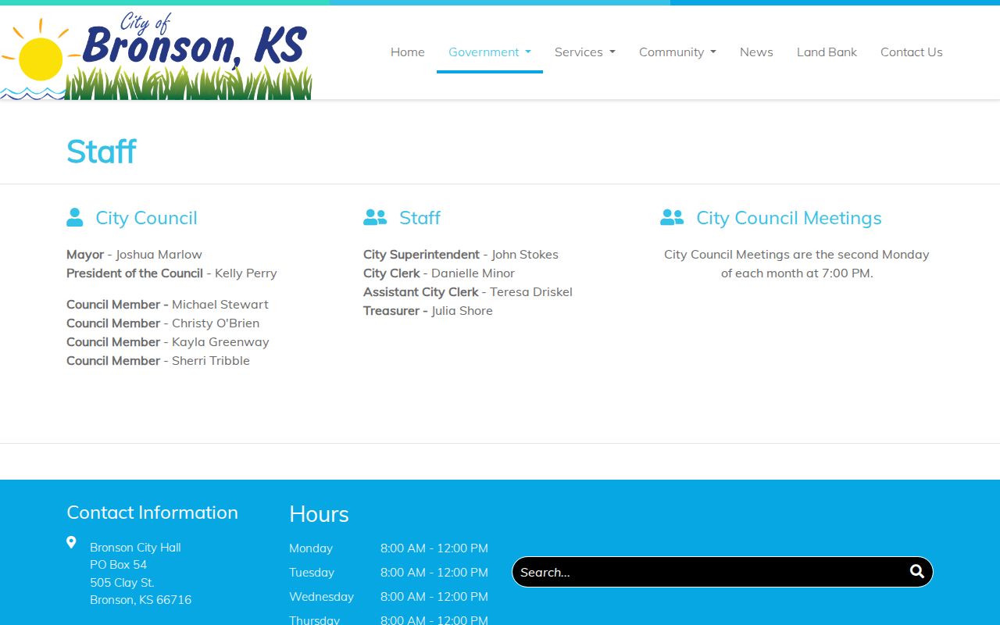Click City Superintendent John Stokes
Screen dimensions: 1000x625
click(x=461, y=254)
